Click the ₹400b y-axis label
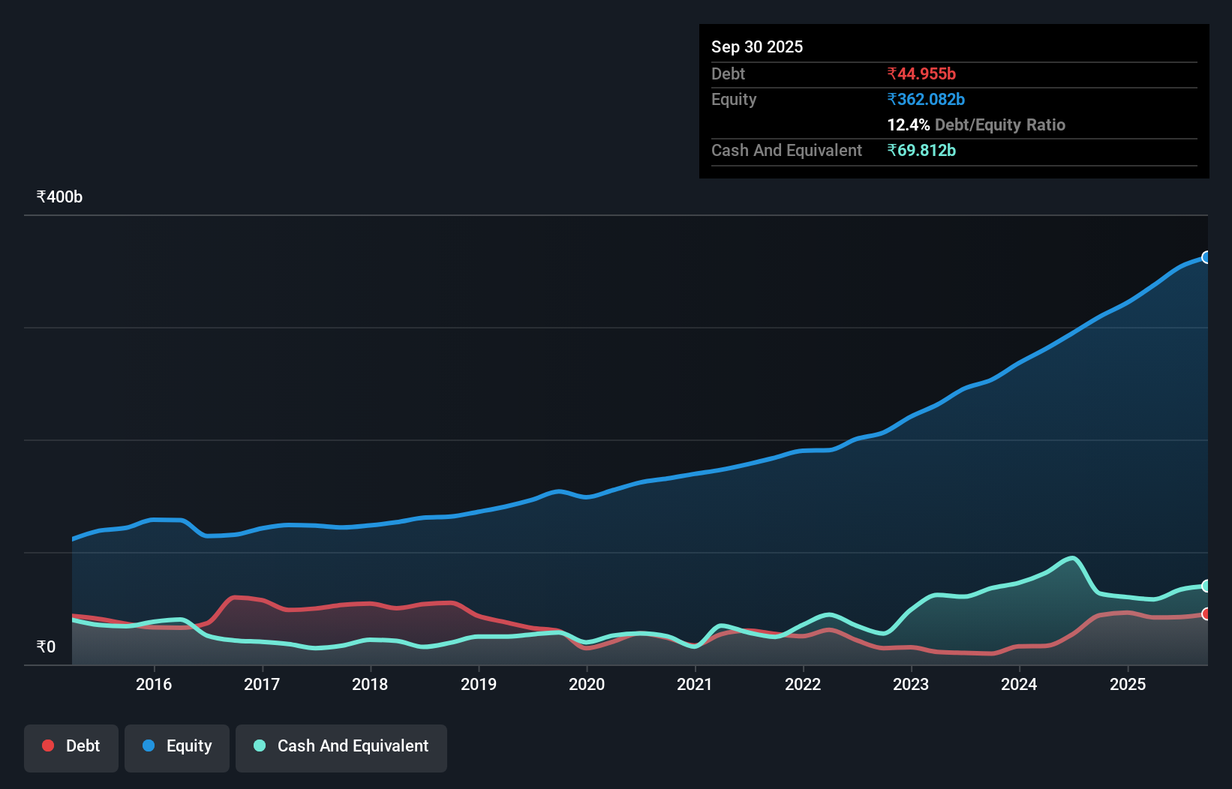 [x=59, y=196]
